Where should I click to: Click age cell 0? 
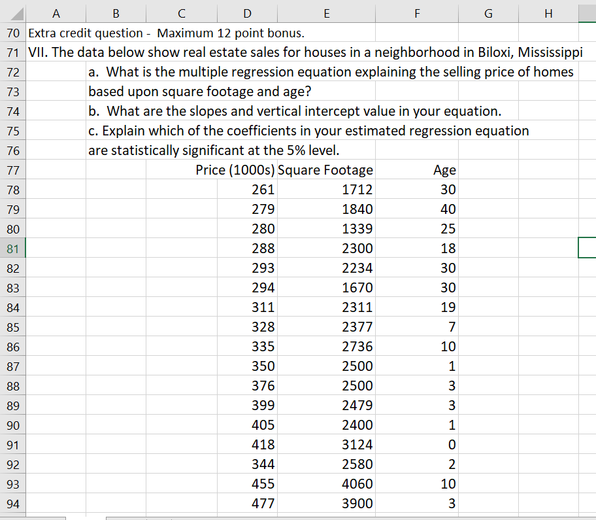tap(417, 444)
